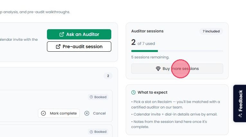Cancel the first booked session
The height and width of the screenshot is (137, 246).
pyautogui.click(x=95, y=113)
